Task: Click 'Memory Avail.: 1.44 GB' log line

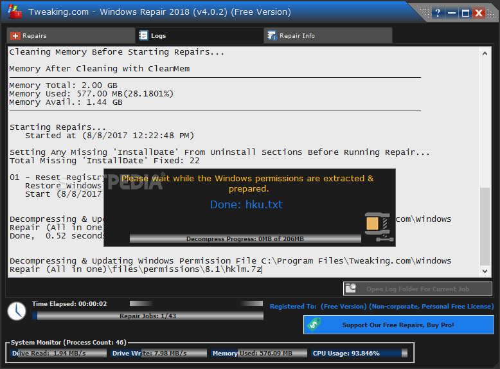Action: click(x=66, y=102)
